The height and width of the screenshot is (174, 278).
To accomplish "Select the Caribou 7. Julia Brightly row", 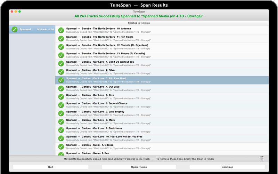I will [x=162, y=113].
